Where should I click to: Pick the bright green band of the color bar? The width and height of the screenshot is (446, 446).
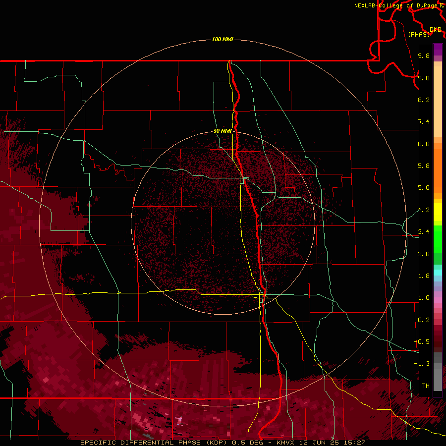click(438, 239)
